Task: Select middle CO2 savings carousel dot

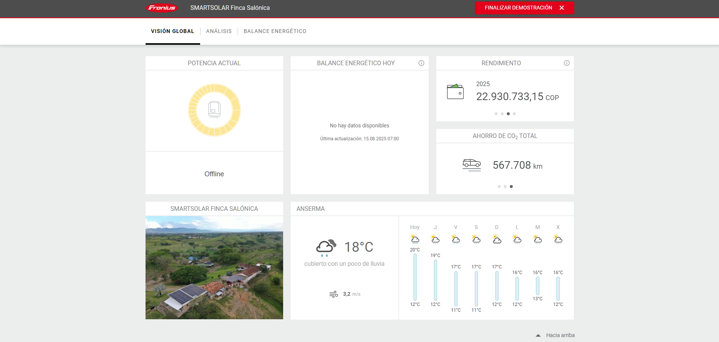Action: coord(505,187)
